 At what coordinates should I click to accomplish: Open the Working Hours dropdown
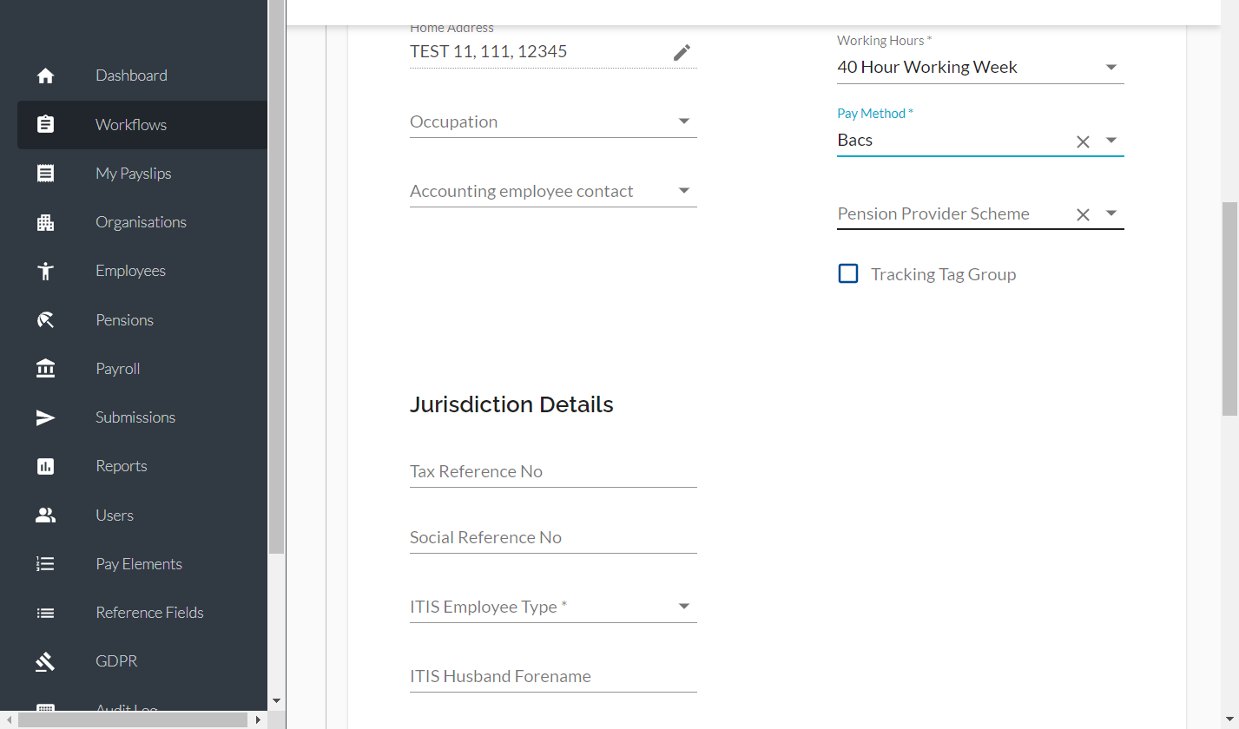(x=1111, y=67)
